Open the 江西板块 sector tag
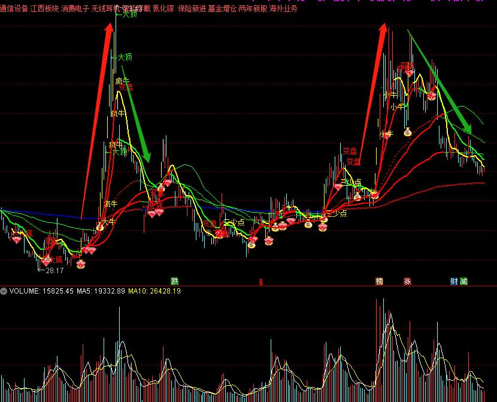Viewport: 497px width, 402px height. coord(44,9)
